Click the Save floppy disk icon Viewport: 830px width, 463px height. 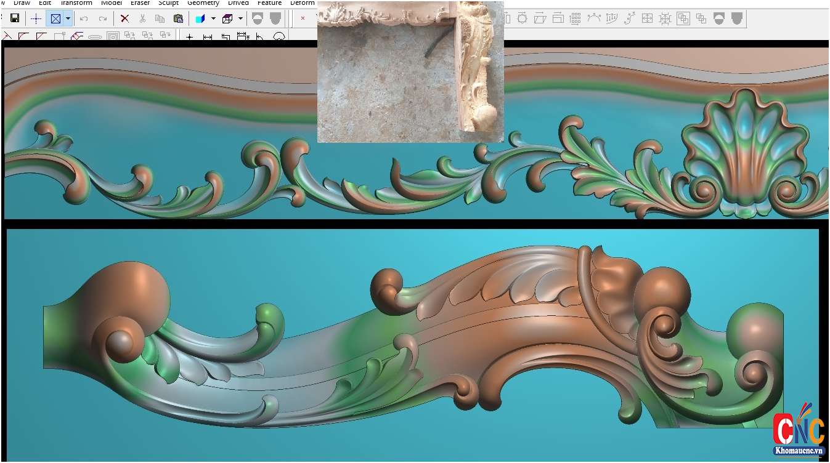tap(15, 18)
